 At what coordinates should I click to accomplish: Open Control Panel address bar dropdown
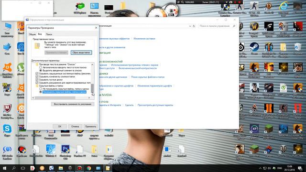[x=190, y=26]
